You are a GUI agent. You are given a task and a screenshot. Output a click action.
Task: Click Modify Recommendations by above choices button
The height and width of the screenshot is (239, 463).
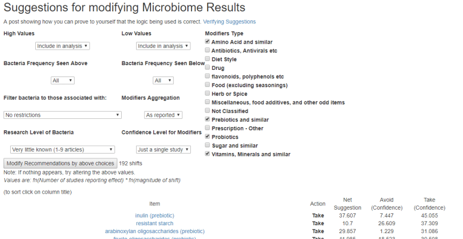[60, 163]
